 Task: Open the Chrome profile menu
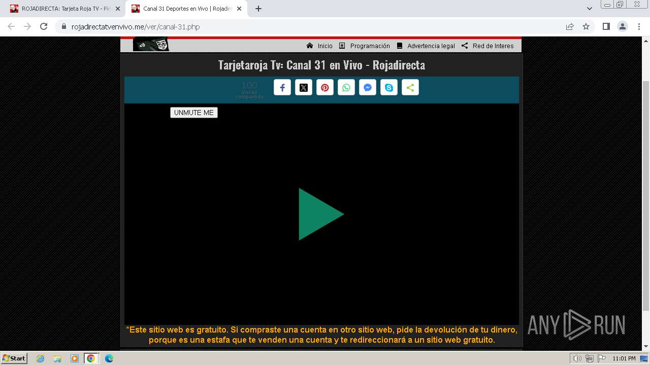click(x=623, y=26)
